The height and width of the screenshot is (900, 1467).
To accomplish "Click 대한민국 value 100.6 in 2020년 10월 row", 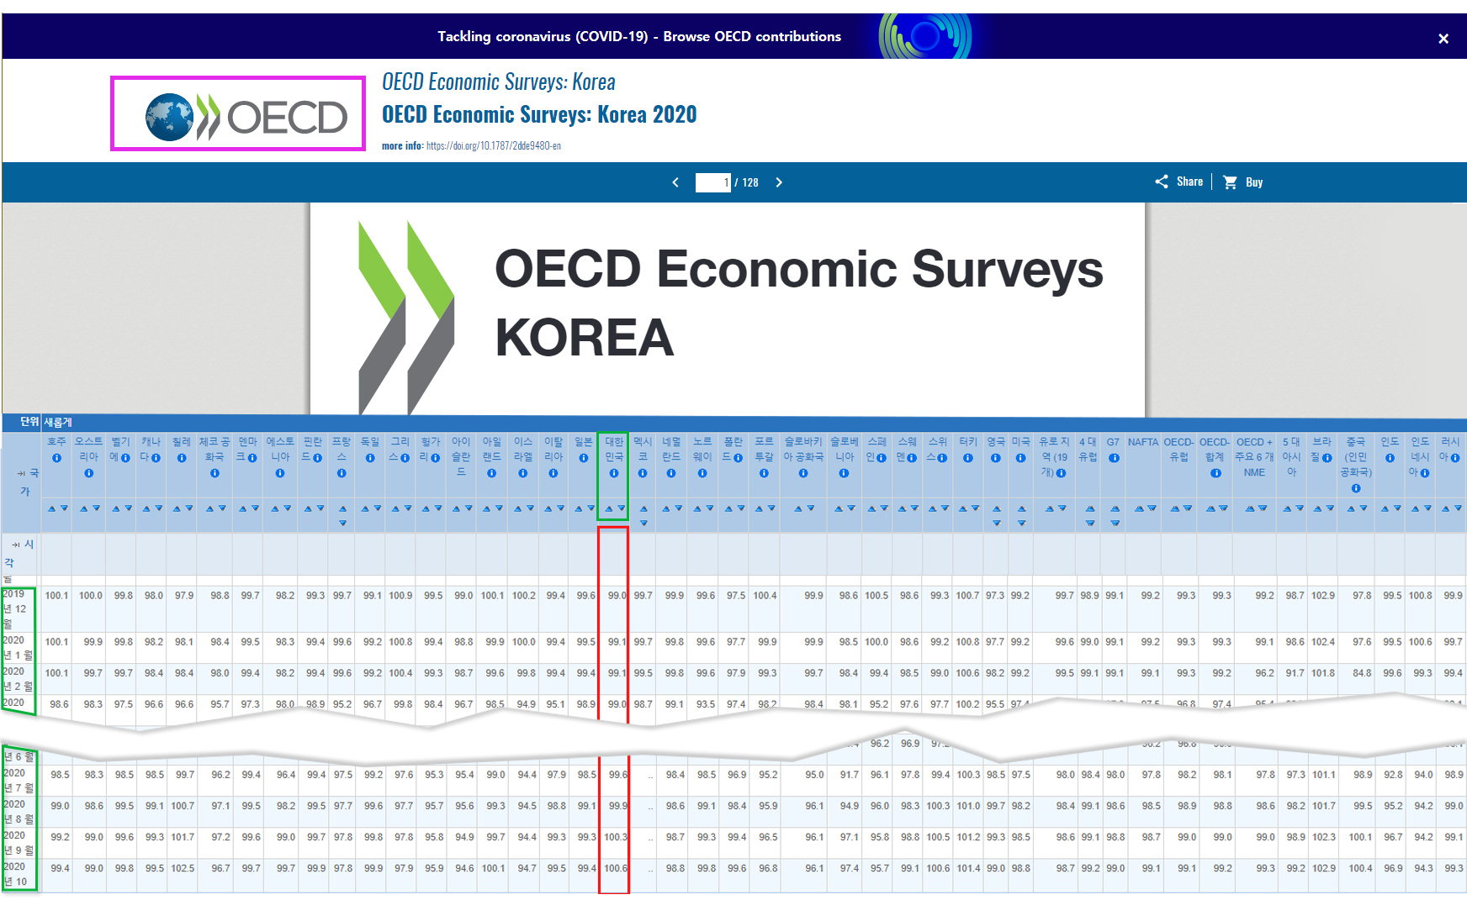I will click(615, 869).
